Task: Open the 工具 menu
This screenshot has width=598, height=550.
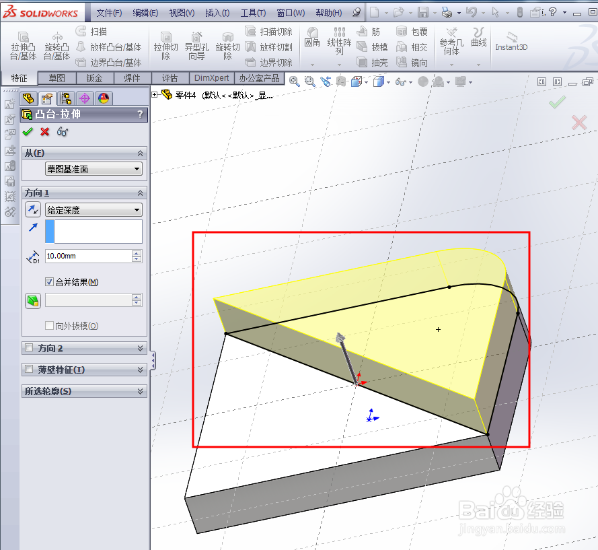Action: [x=253, y=13]
